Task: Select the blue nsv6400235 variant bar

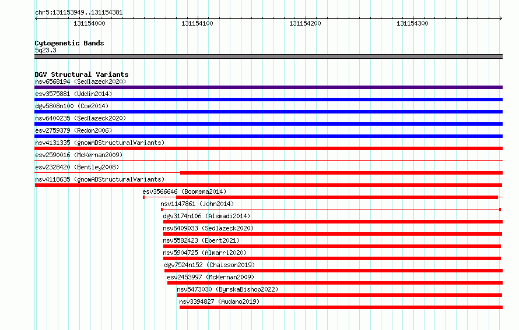Action: coord(268,124)
